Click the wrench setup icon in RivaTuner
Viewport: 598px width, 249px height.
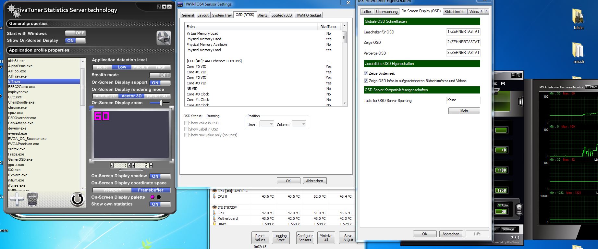[164, 38]
